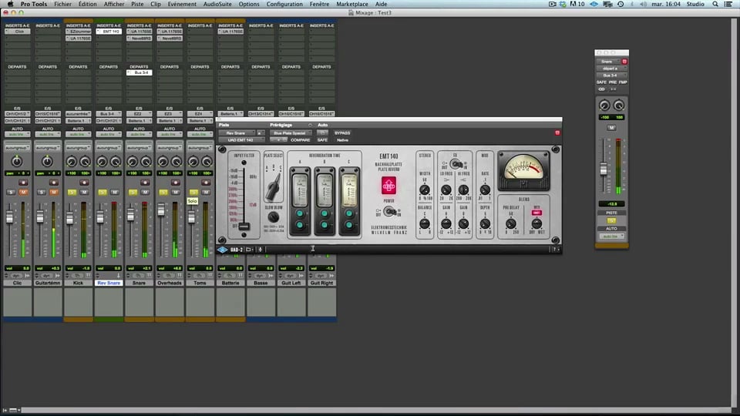The height and width of the screenshot is (416, 740).
Task: Select the EMT 140 insert on Rev Snare
Action: 109,32
